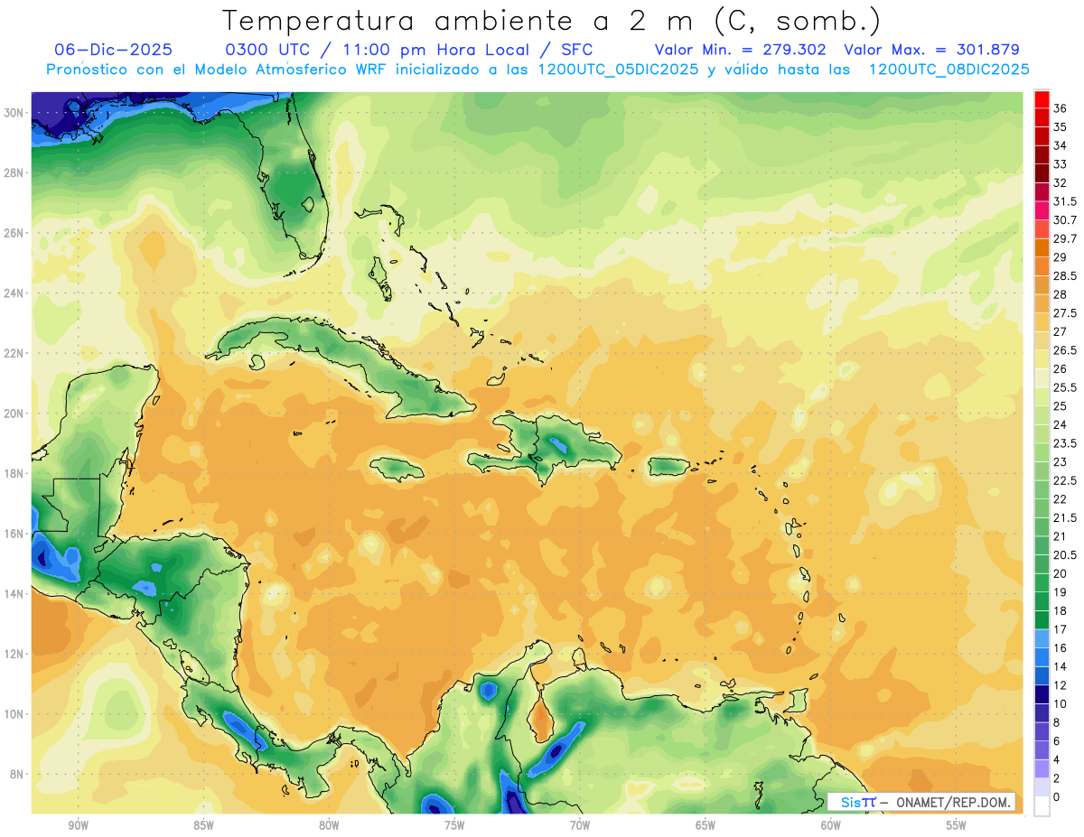Click the legend value "0"
1084x837 pixels.
pos(1057,797)
